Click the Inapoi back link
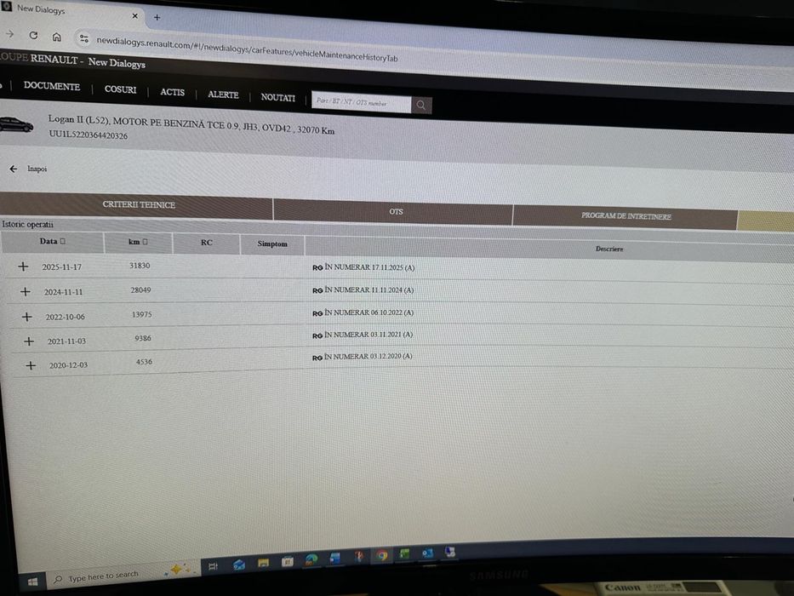This screenshot has width=794, height=596. (x=37, y=169)
